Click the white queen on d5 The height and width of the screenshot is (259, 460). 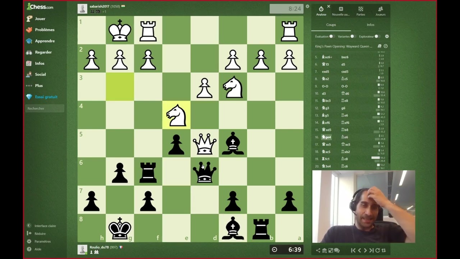(204, 144)
